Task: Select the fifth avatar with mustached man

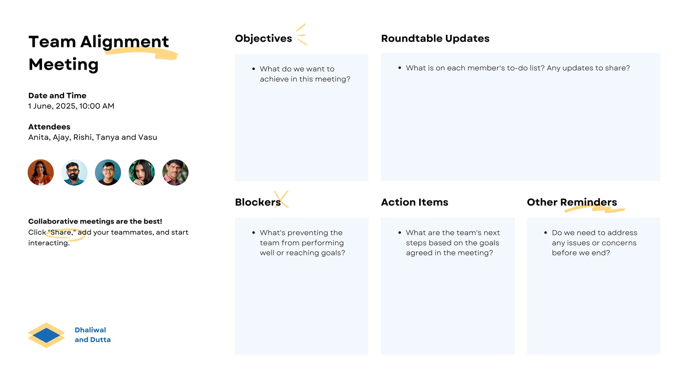Action: (175, 172)
